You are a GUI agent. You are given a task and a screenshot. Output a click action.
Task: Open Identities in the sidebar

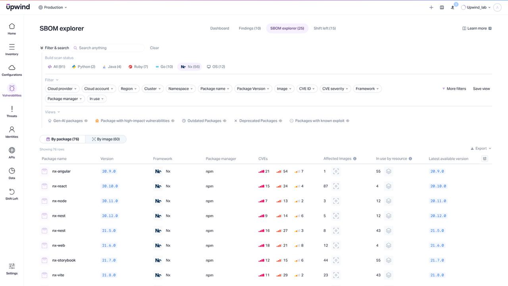tap(12, 132)
